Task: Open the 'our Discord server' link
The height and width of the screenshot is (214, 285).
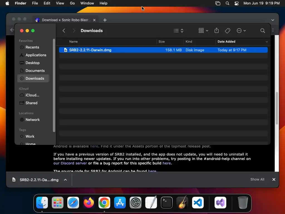Action: click(70, 163)
